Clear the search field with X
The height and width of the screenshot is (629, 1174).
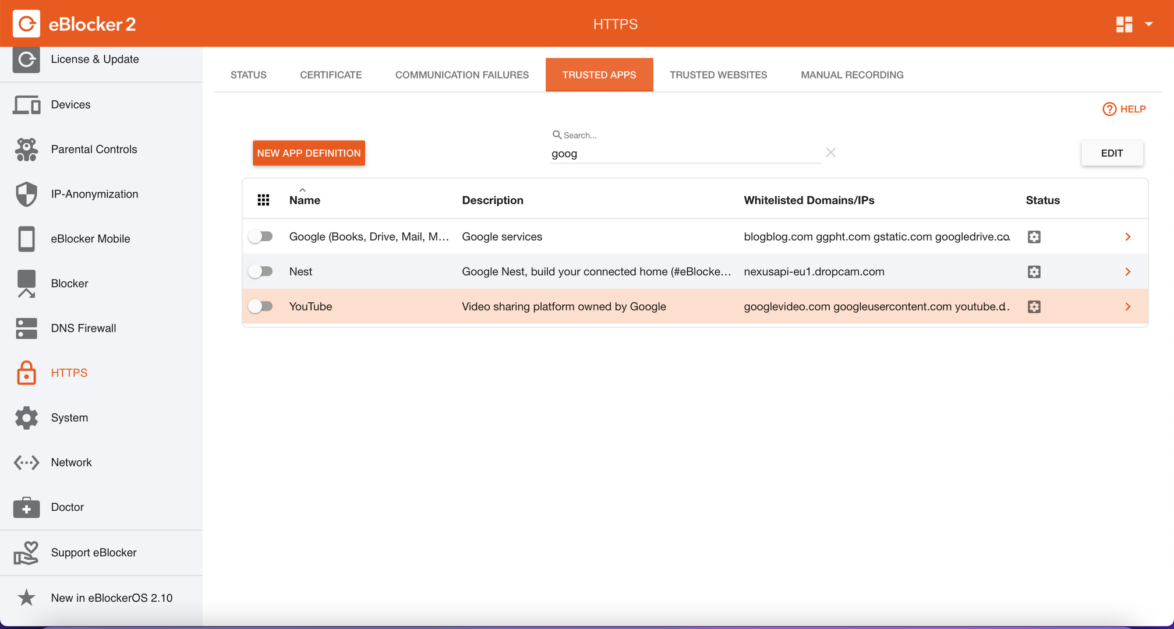[x=830, y=153]
